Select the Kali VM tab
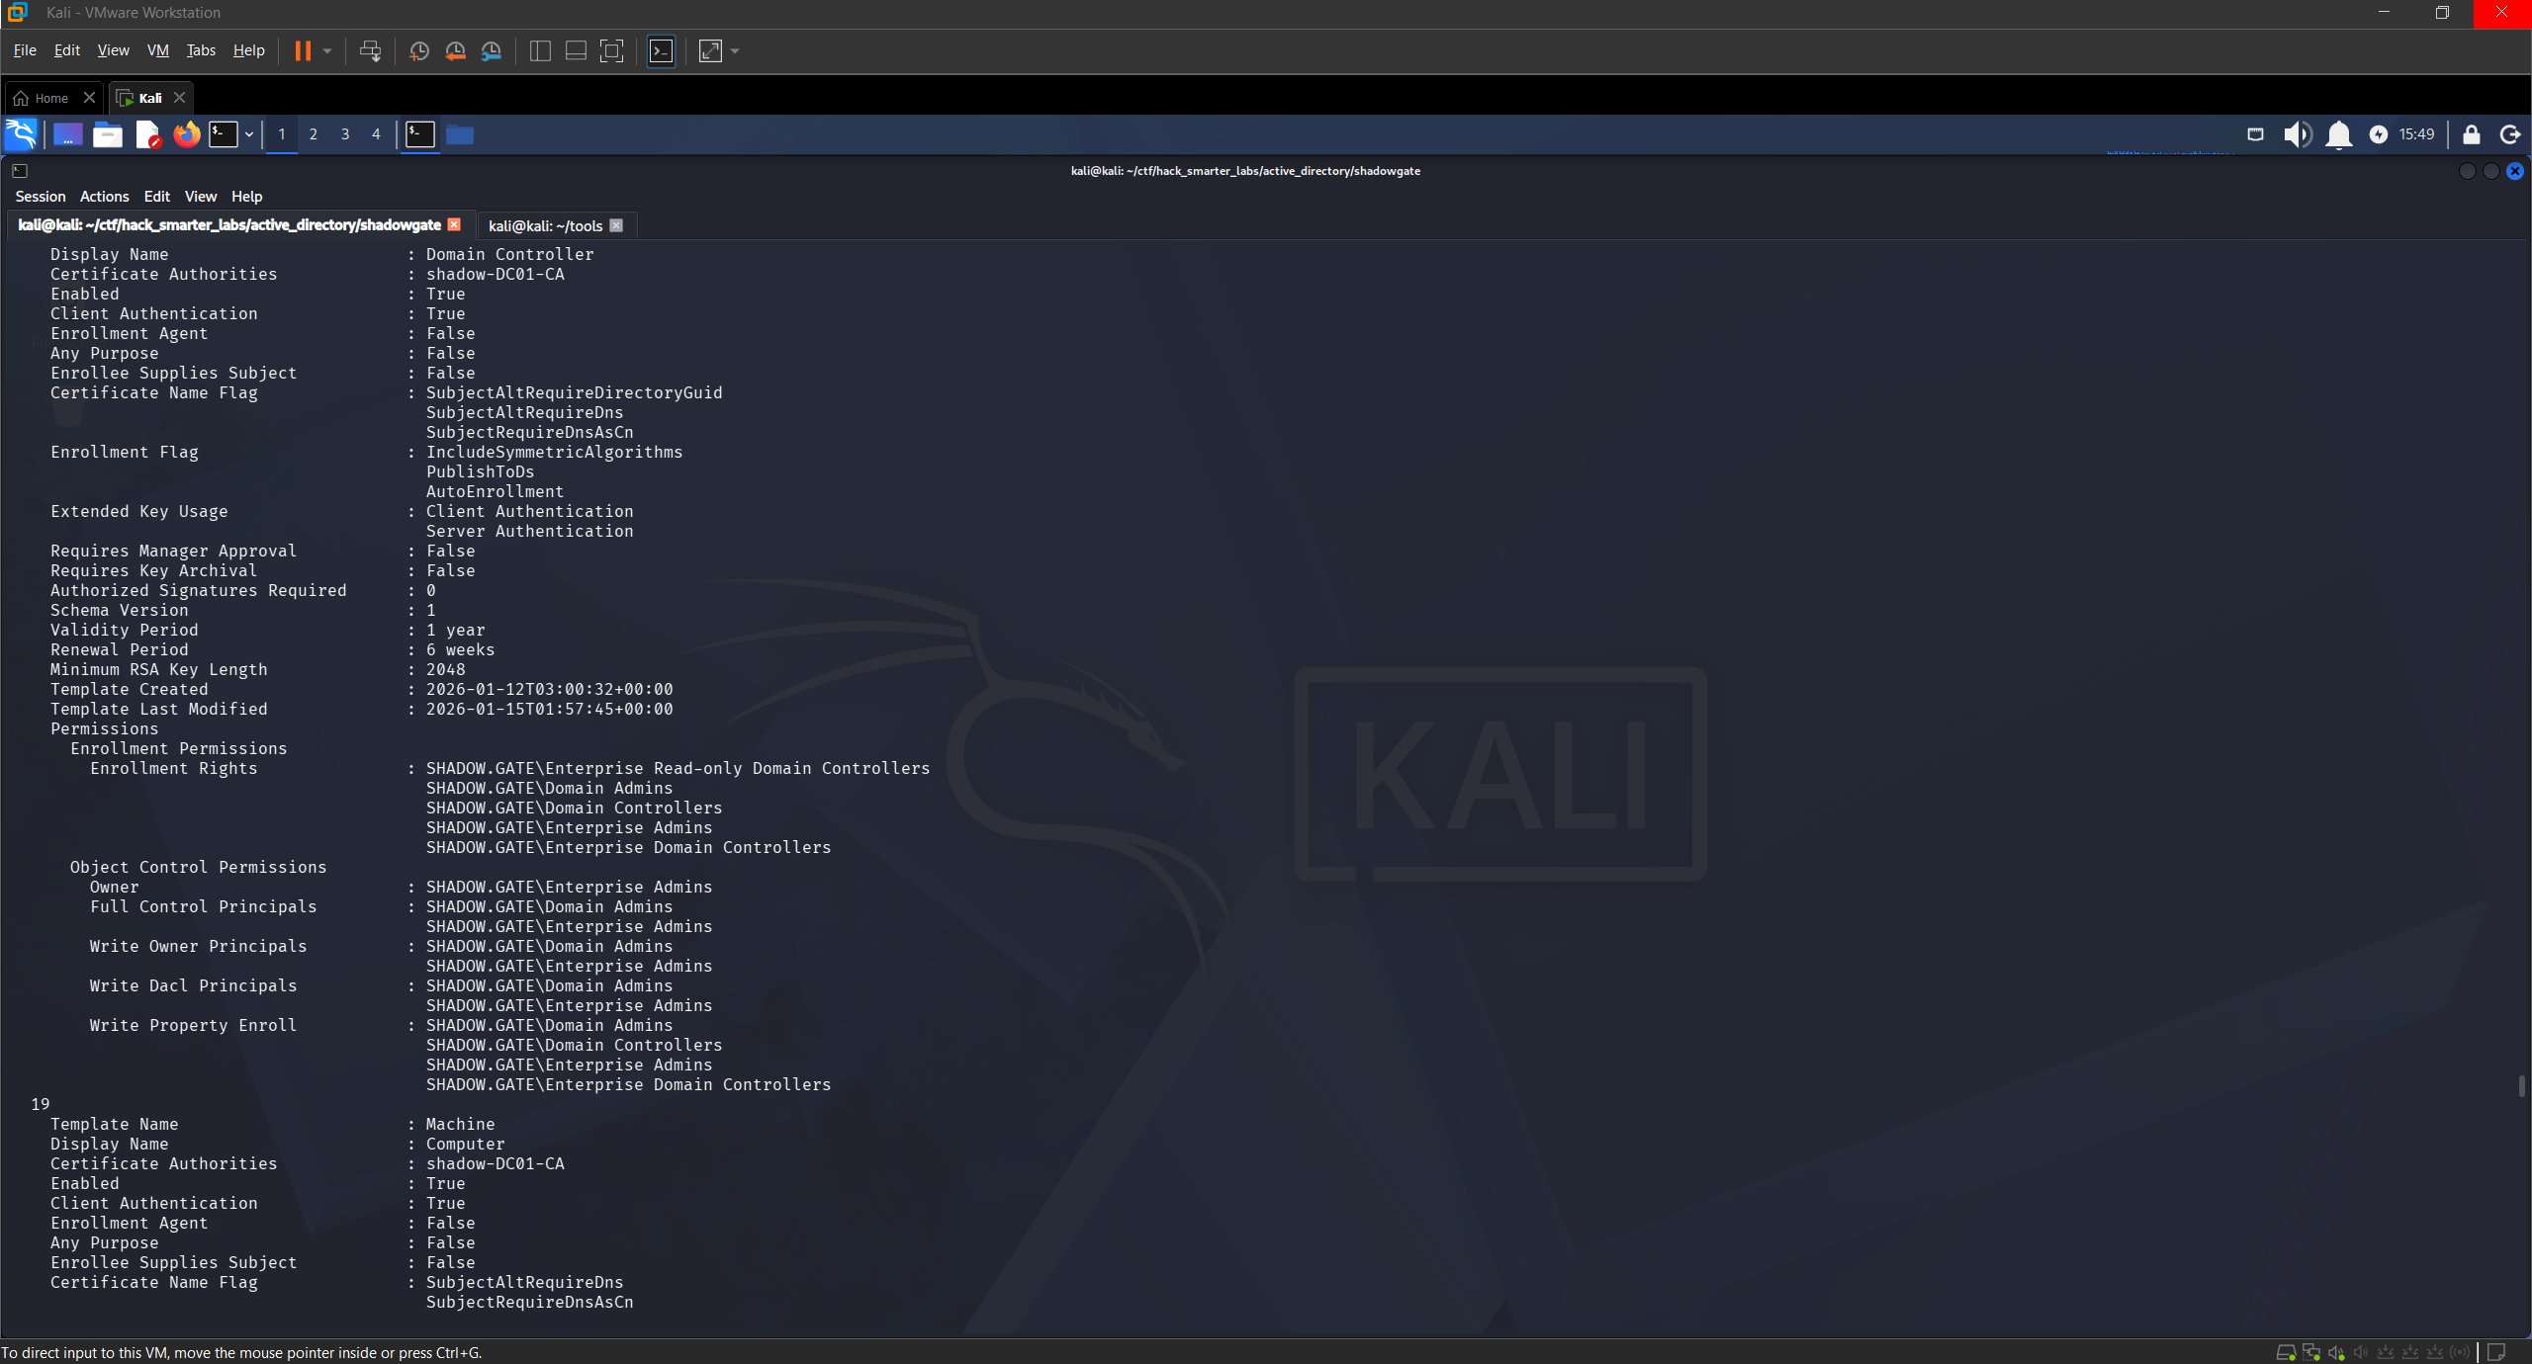Viewport: 2532px width, 1364px height. tap(150, 98)
